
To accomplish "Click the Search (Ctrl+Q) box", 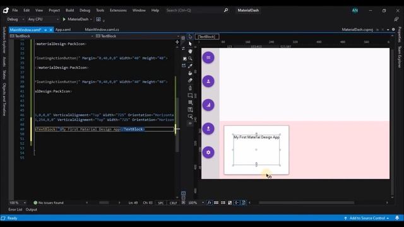I will tap(197, 10).
